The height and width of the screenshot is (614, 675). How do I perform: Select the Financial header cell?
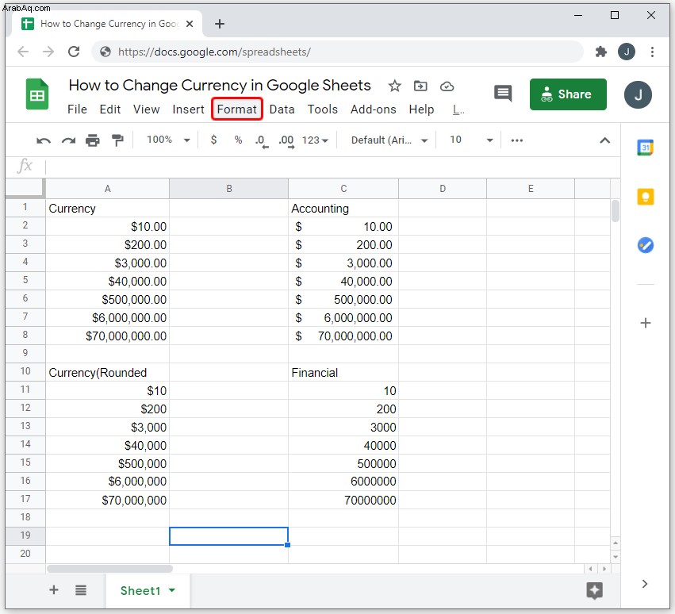343,372
